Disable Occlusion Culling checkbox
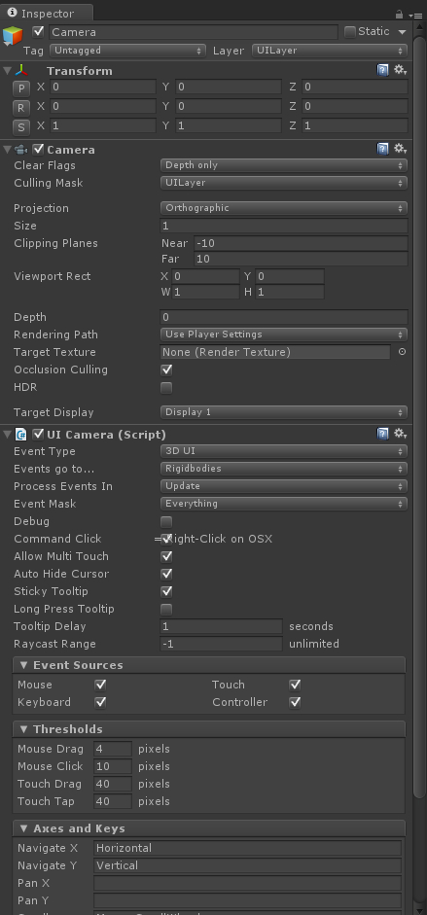 pos(166,370)
